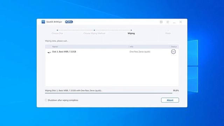Select the Finish step label

pos(168,33)
